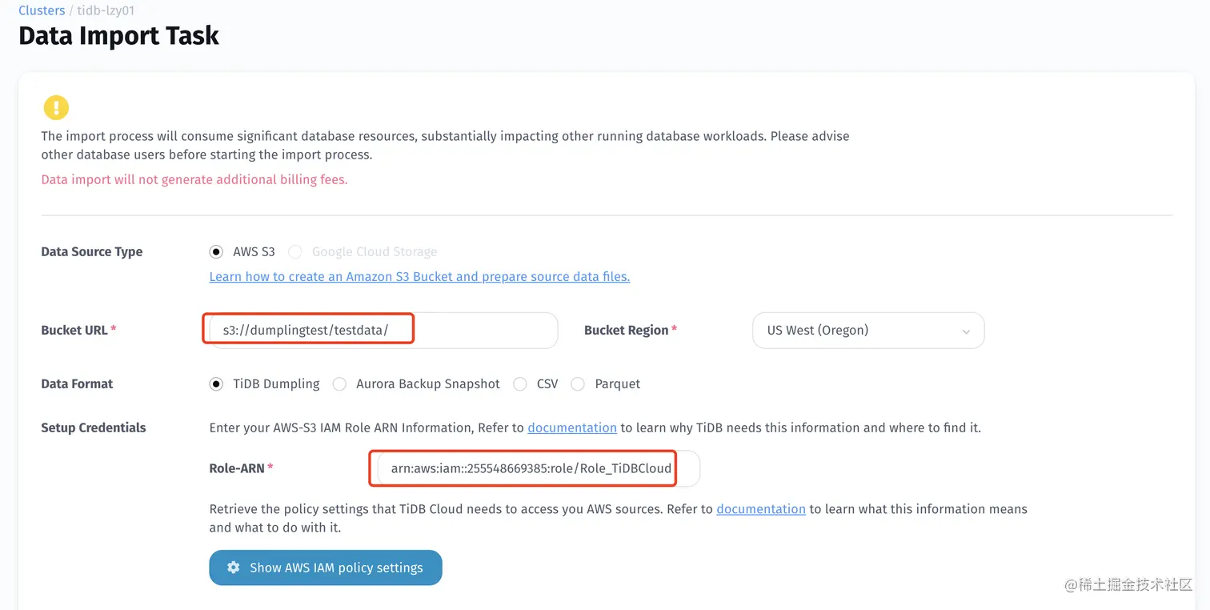The image size is (1210, 610).
Task: Click the Data Import Task heading
Action: [x=118, y=35]
